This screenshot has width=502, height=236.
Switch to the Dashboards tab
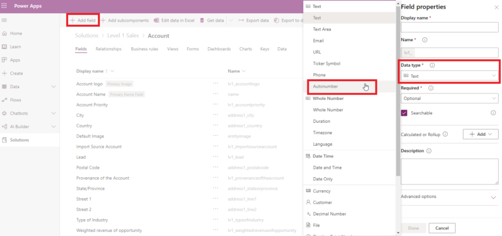(x=219, y=49)
